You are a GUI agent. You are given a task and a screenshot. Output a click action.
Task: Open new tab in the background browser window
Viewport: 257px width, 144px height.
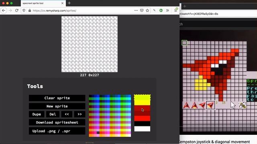coord(185,6)
